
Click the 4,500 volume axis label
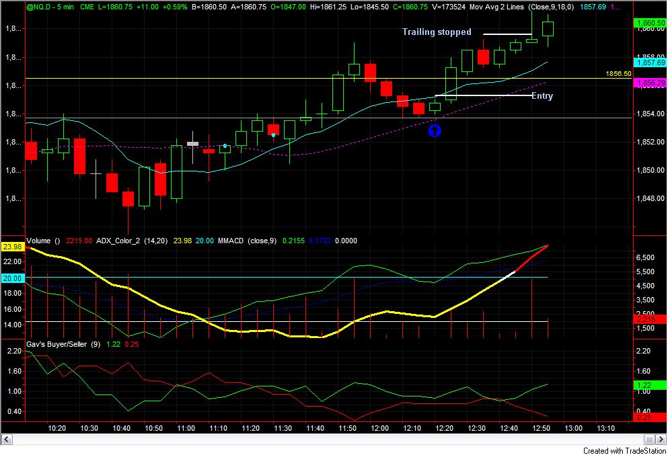[645, 286]
